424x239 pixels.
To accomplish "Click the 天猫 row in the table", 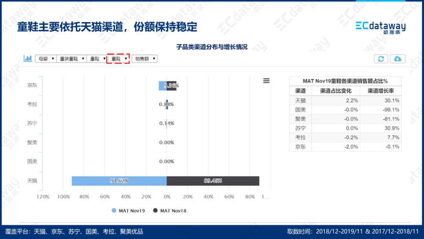I will 345,100.
